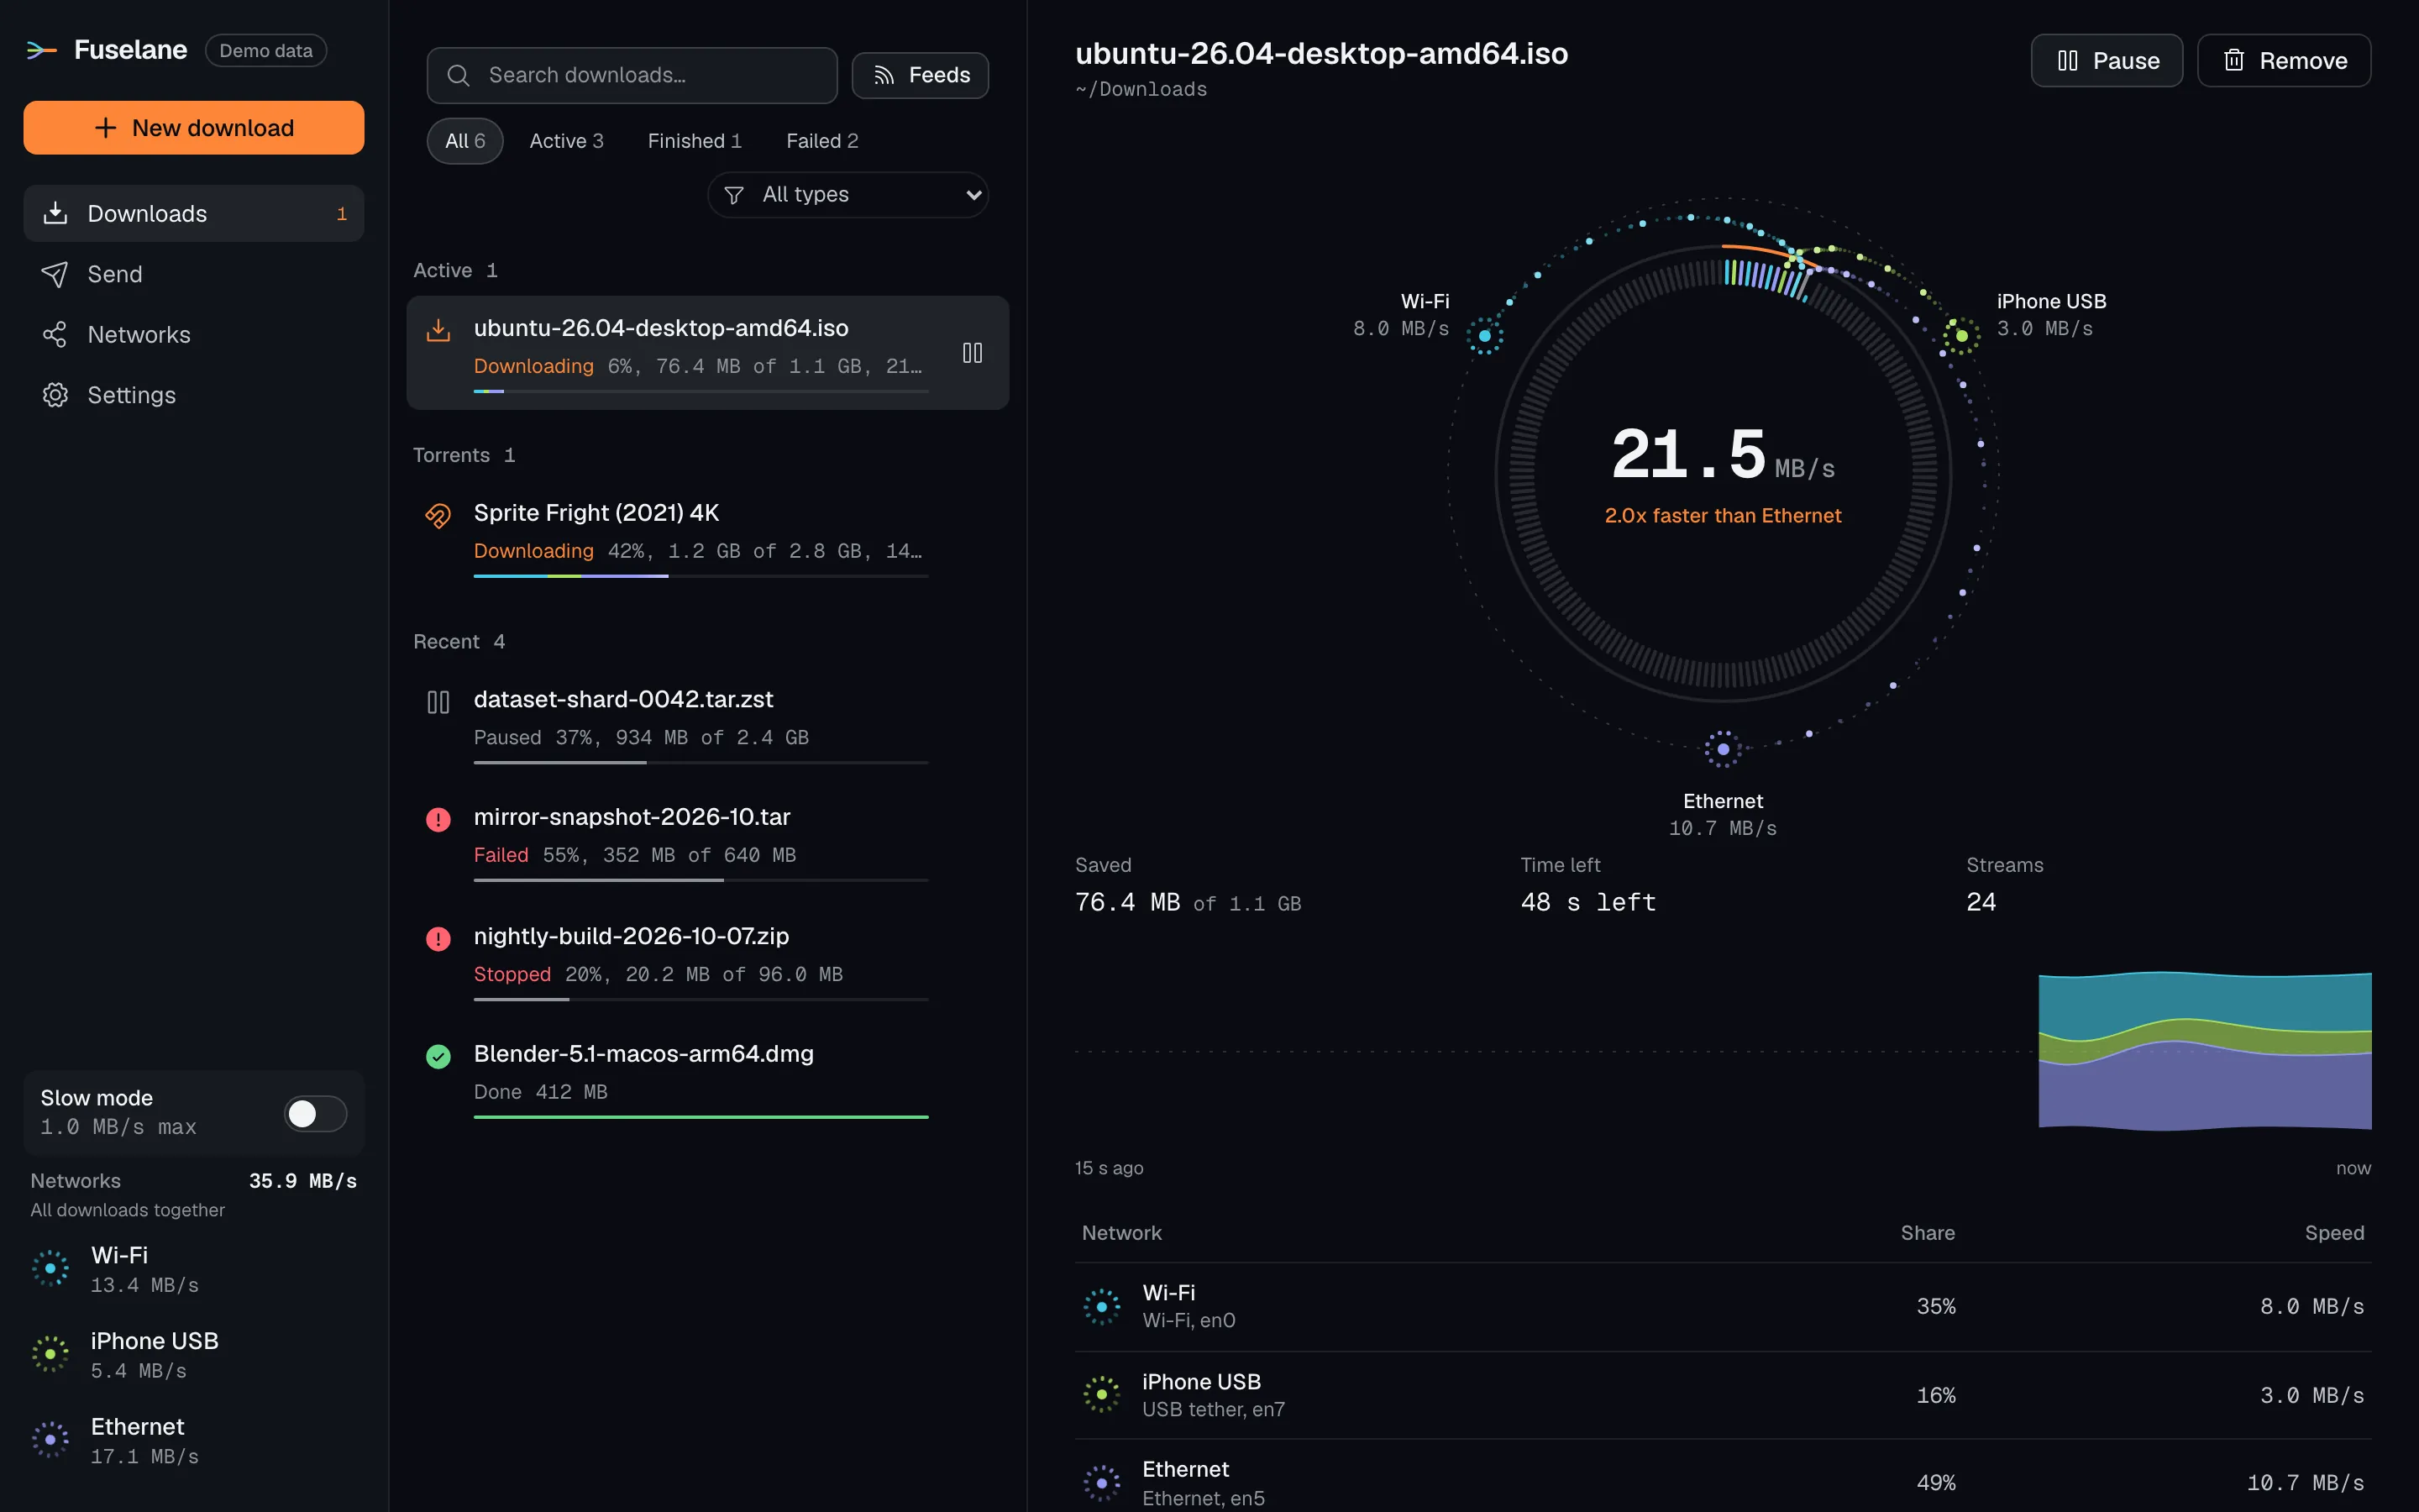
Task: Click the '48 s left' value
Action: point(1587,902)
